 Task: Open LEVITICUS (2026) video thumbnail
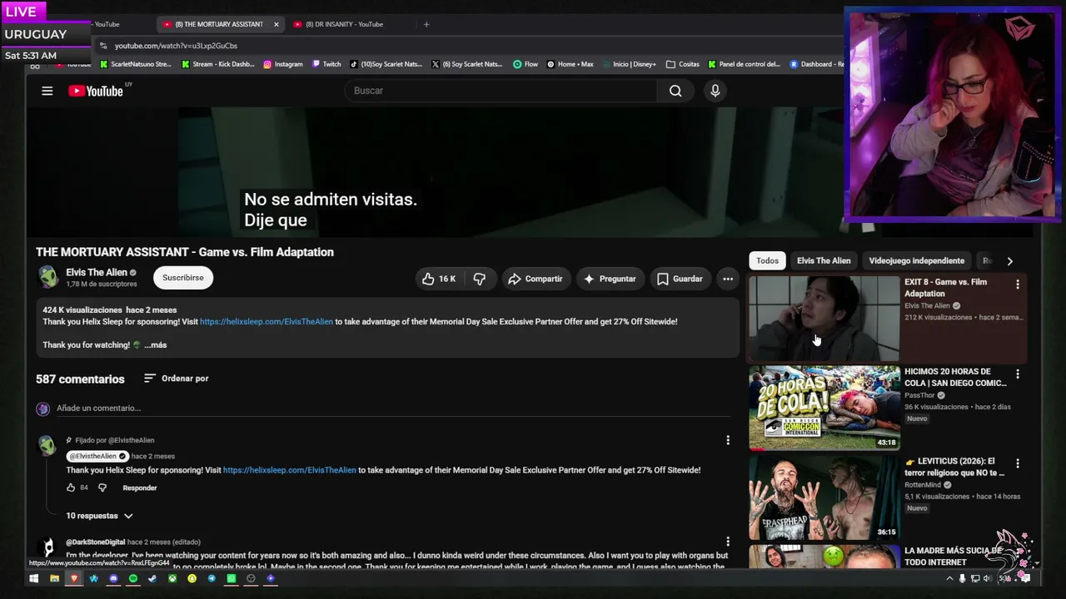824,498
